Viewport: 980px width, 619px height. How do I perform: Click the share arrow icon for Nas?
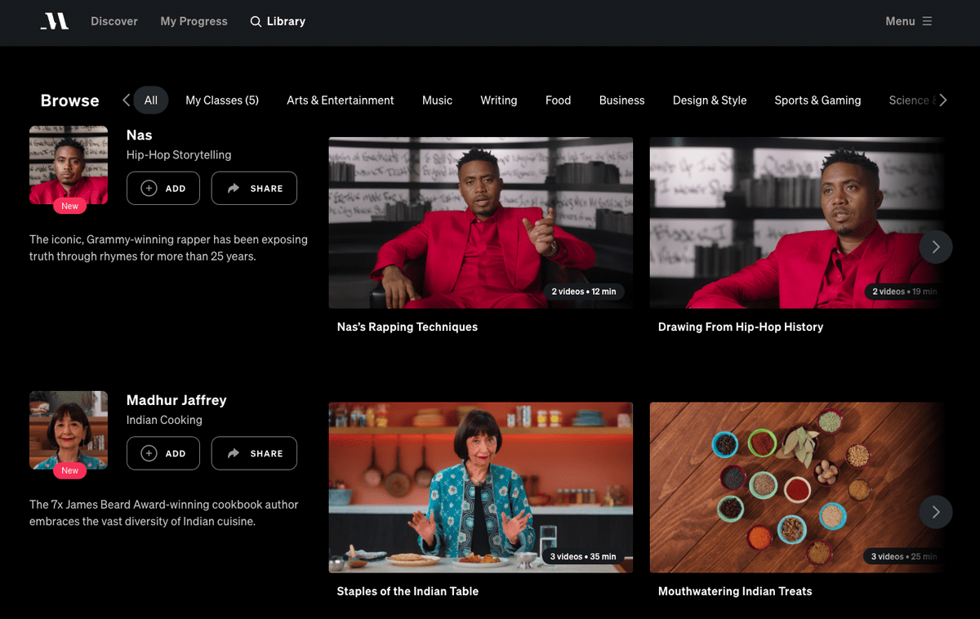click(x=234, y=188)
